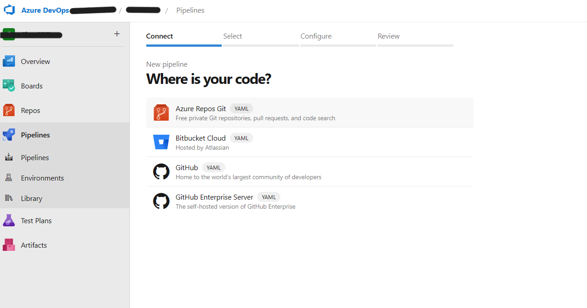This screenshot has height=308, width=587.
Task: Click the Pipelines sub-item icon
Action: point(9,157)
